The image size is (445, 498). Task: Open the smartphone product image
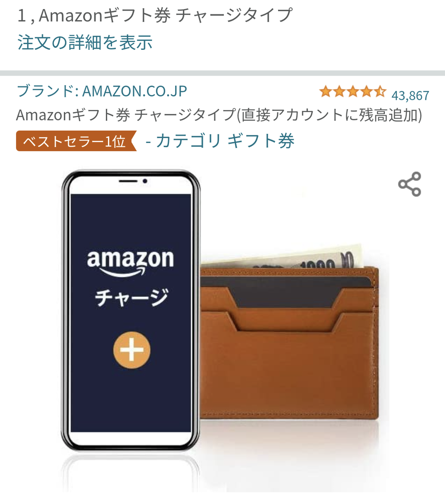click(x=131, y=311)
